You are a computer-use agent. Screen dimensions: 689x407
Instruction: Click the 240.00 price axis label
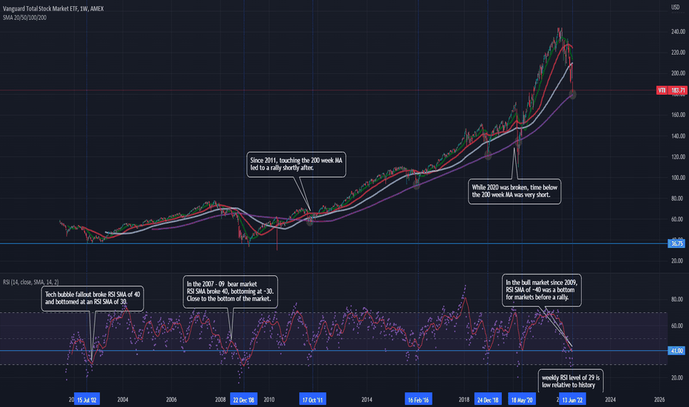point(678,32)
